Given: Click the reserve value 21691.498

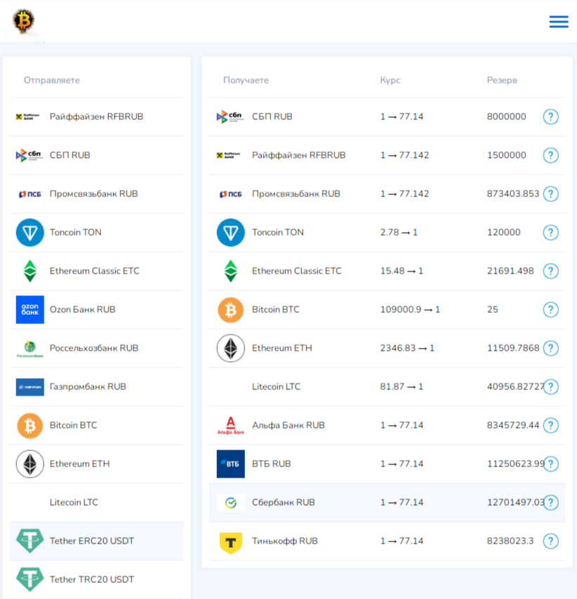Looking at the screenshot, I should click(x=510, y=271).
